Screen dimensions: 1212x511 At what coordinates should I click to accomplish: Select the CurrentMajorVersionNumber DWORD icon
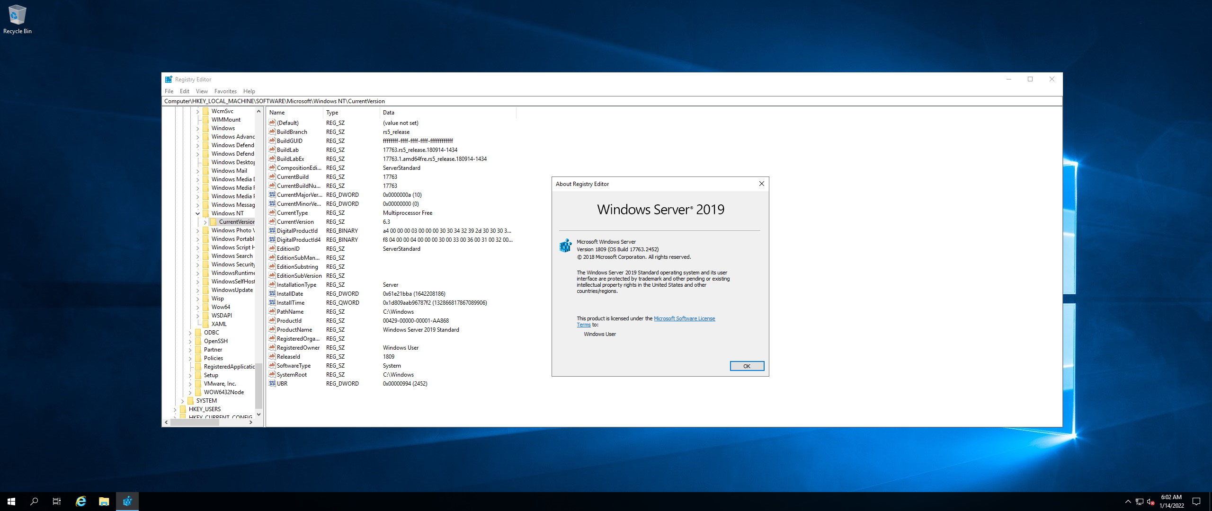click(x=272, y=194)
